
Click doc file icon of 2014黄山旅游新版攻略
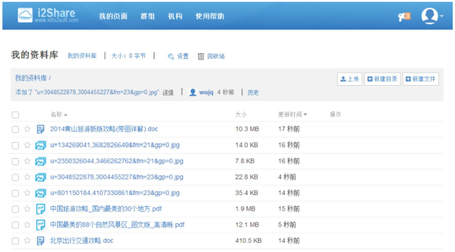(x=41, y=129)
